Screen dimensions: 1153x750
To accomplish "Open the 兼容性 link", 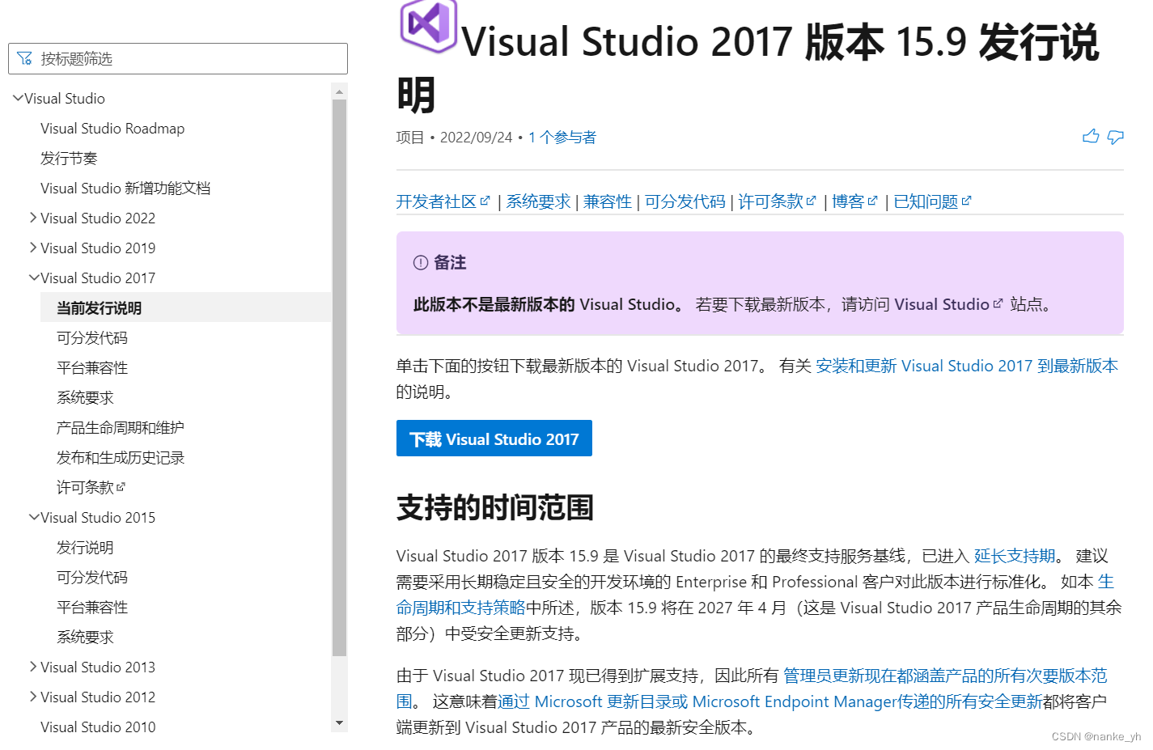I will pyautogui.click(x=608, y=201).
